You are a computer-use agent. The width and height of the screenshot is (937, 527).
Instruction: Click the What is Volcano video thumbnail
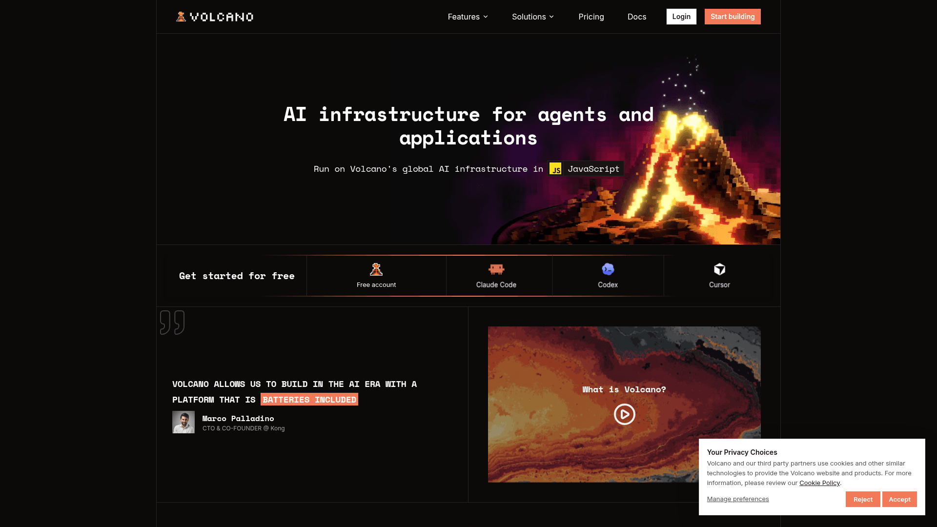624,405
